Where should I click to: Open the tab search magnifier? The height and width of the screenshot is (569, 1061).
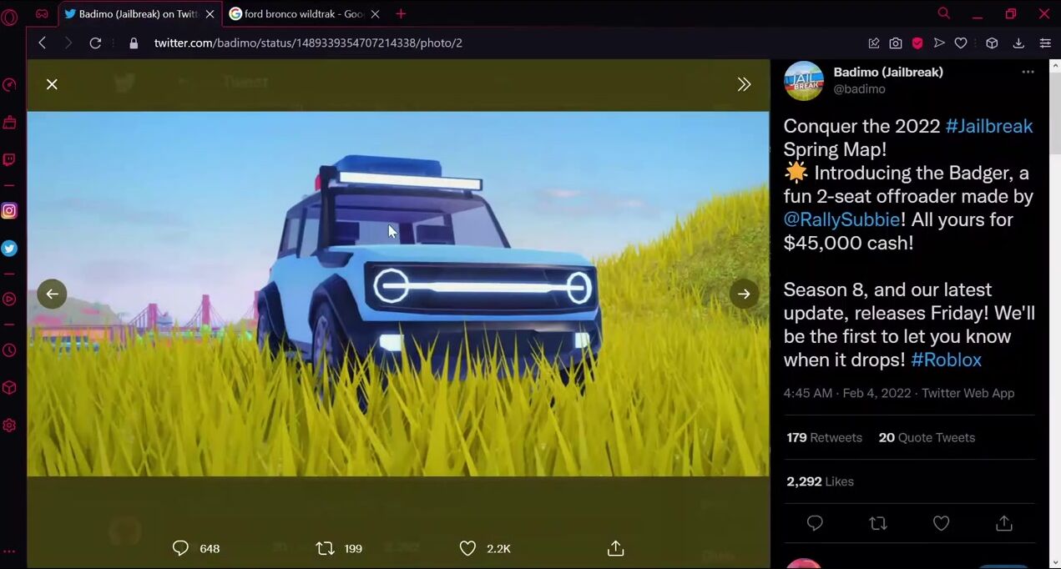tap(944, 13)
